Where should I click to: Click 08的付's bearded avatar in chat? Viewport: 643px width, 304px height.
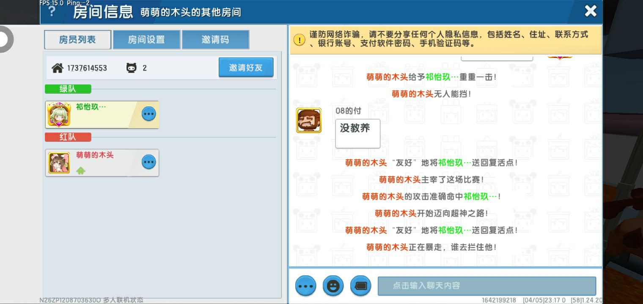coord(309,120)
